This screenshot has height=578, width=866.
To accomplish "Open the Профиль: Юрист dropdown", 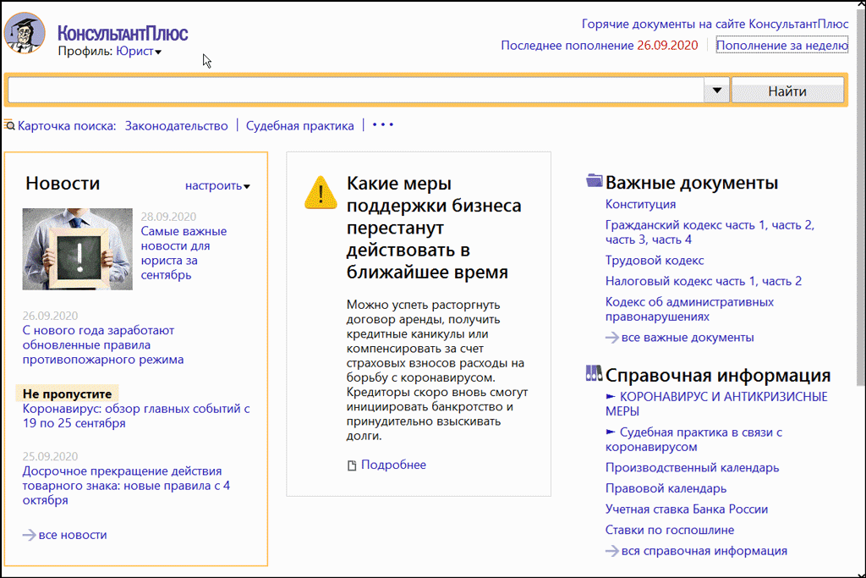I will tap(139, 52).
